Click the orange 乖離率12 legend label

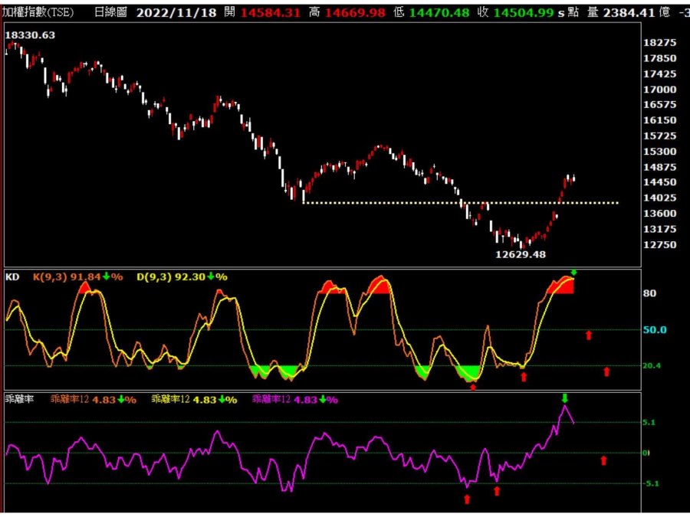click(x=71, y=399)
